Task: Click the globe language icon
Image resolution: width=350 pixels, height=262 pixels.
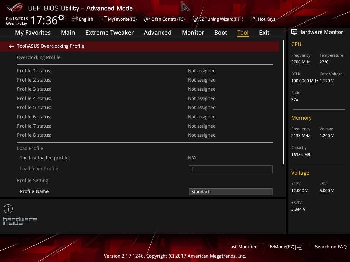Action: coord(75,19)
